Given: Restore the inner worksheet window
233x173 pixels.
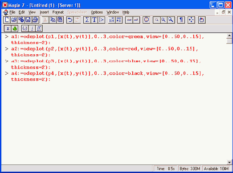Looking at the screenshot, I should coord(223,12).
